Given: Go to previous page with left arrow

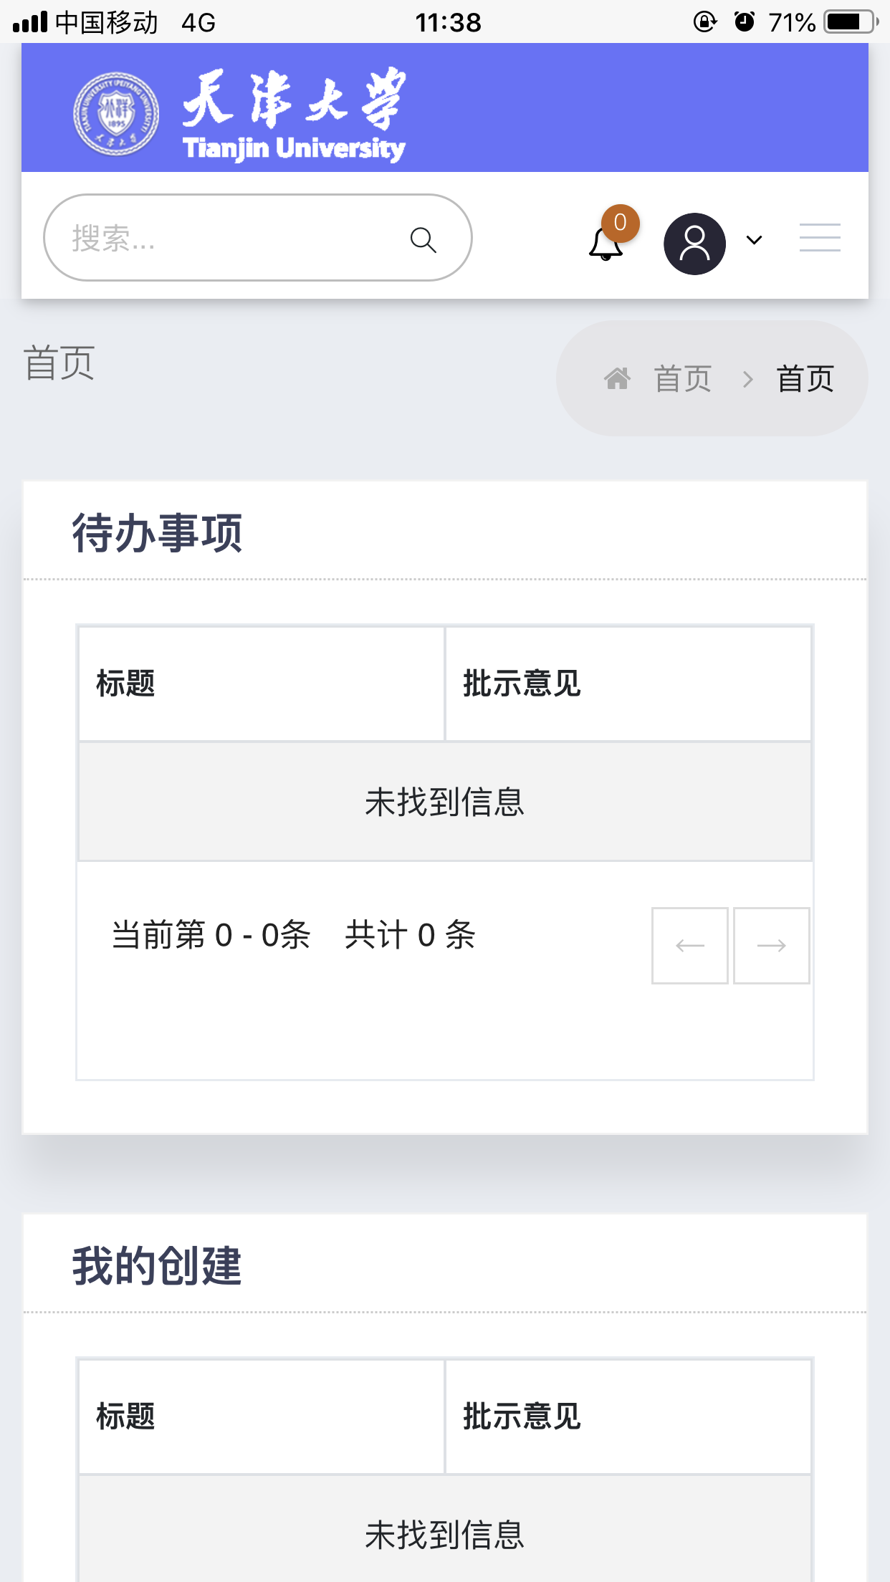Looking at the screenshot, I should click(689, 946).
